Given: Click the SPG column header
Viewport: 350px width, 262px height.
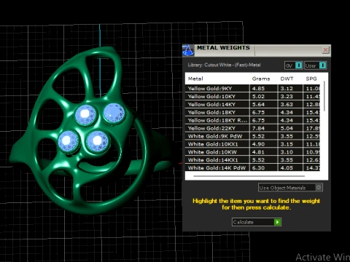Looking at the screenshot, I should (311, 79).
